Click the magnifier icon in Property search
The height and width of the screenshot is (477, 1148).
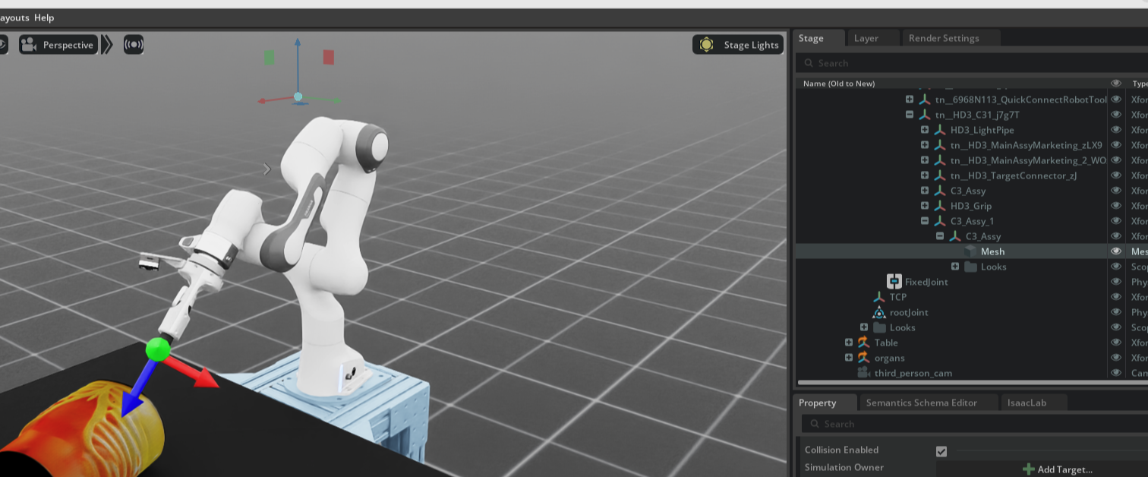(815, 424)
